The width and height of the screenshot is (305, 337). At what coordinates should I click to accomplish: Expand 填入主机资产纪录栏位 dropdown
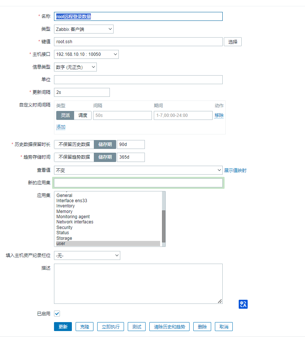(x=87, y=255)
